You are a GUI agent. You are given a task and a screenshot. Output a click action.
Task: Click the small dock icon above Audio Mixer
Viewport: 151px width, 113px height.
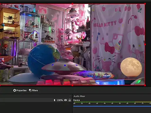[70, 95]
